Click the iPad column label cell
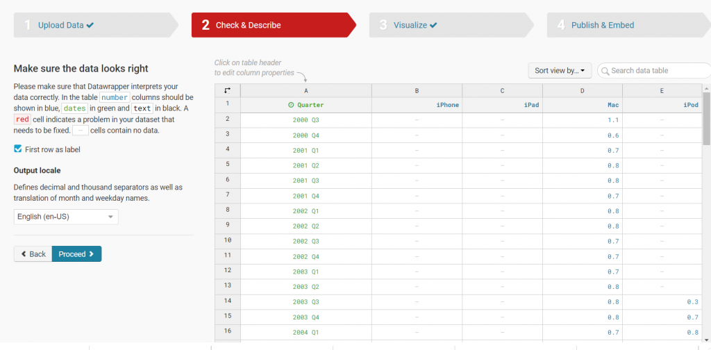The image size is (711, 350). coord(503,105)
